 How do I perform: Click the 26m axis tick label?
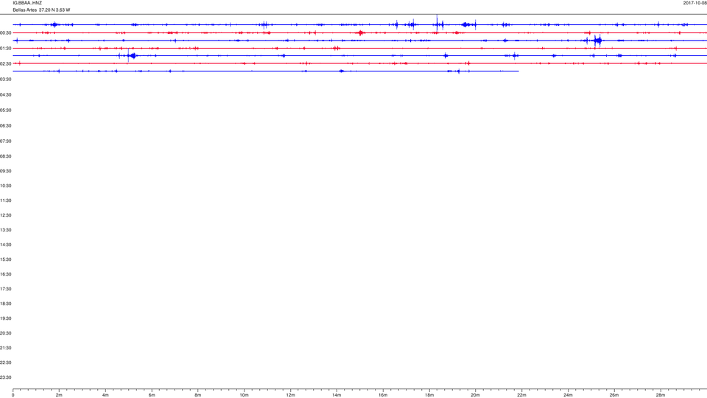[x=614, y=395]
